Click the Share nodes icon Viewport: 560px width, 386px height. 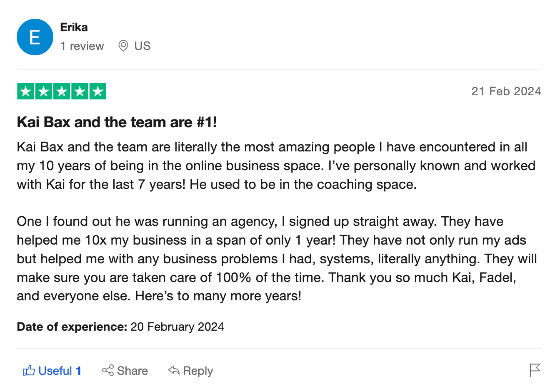pyautogui.click(x=108, y=370)
